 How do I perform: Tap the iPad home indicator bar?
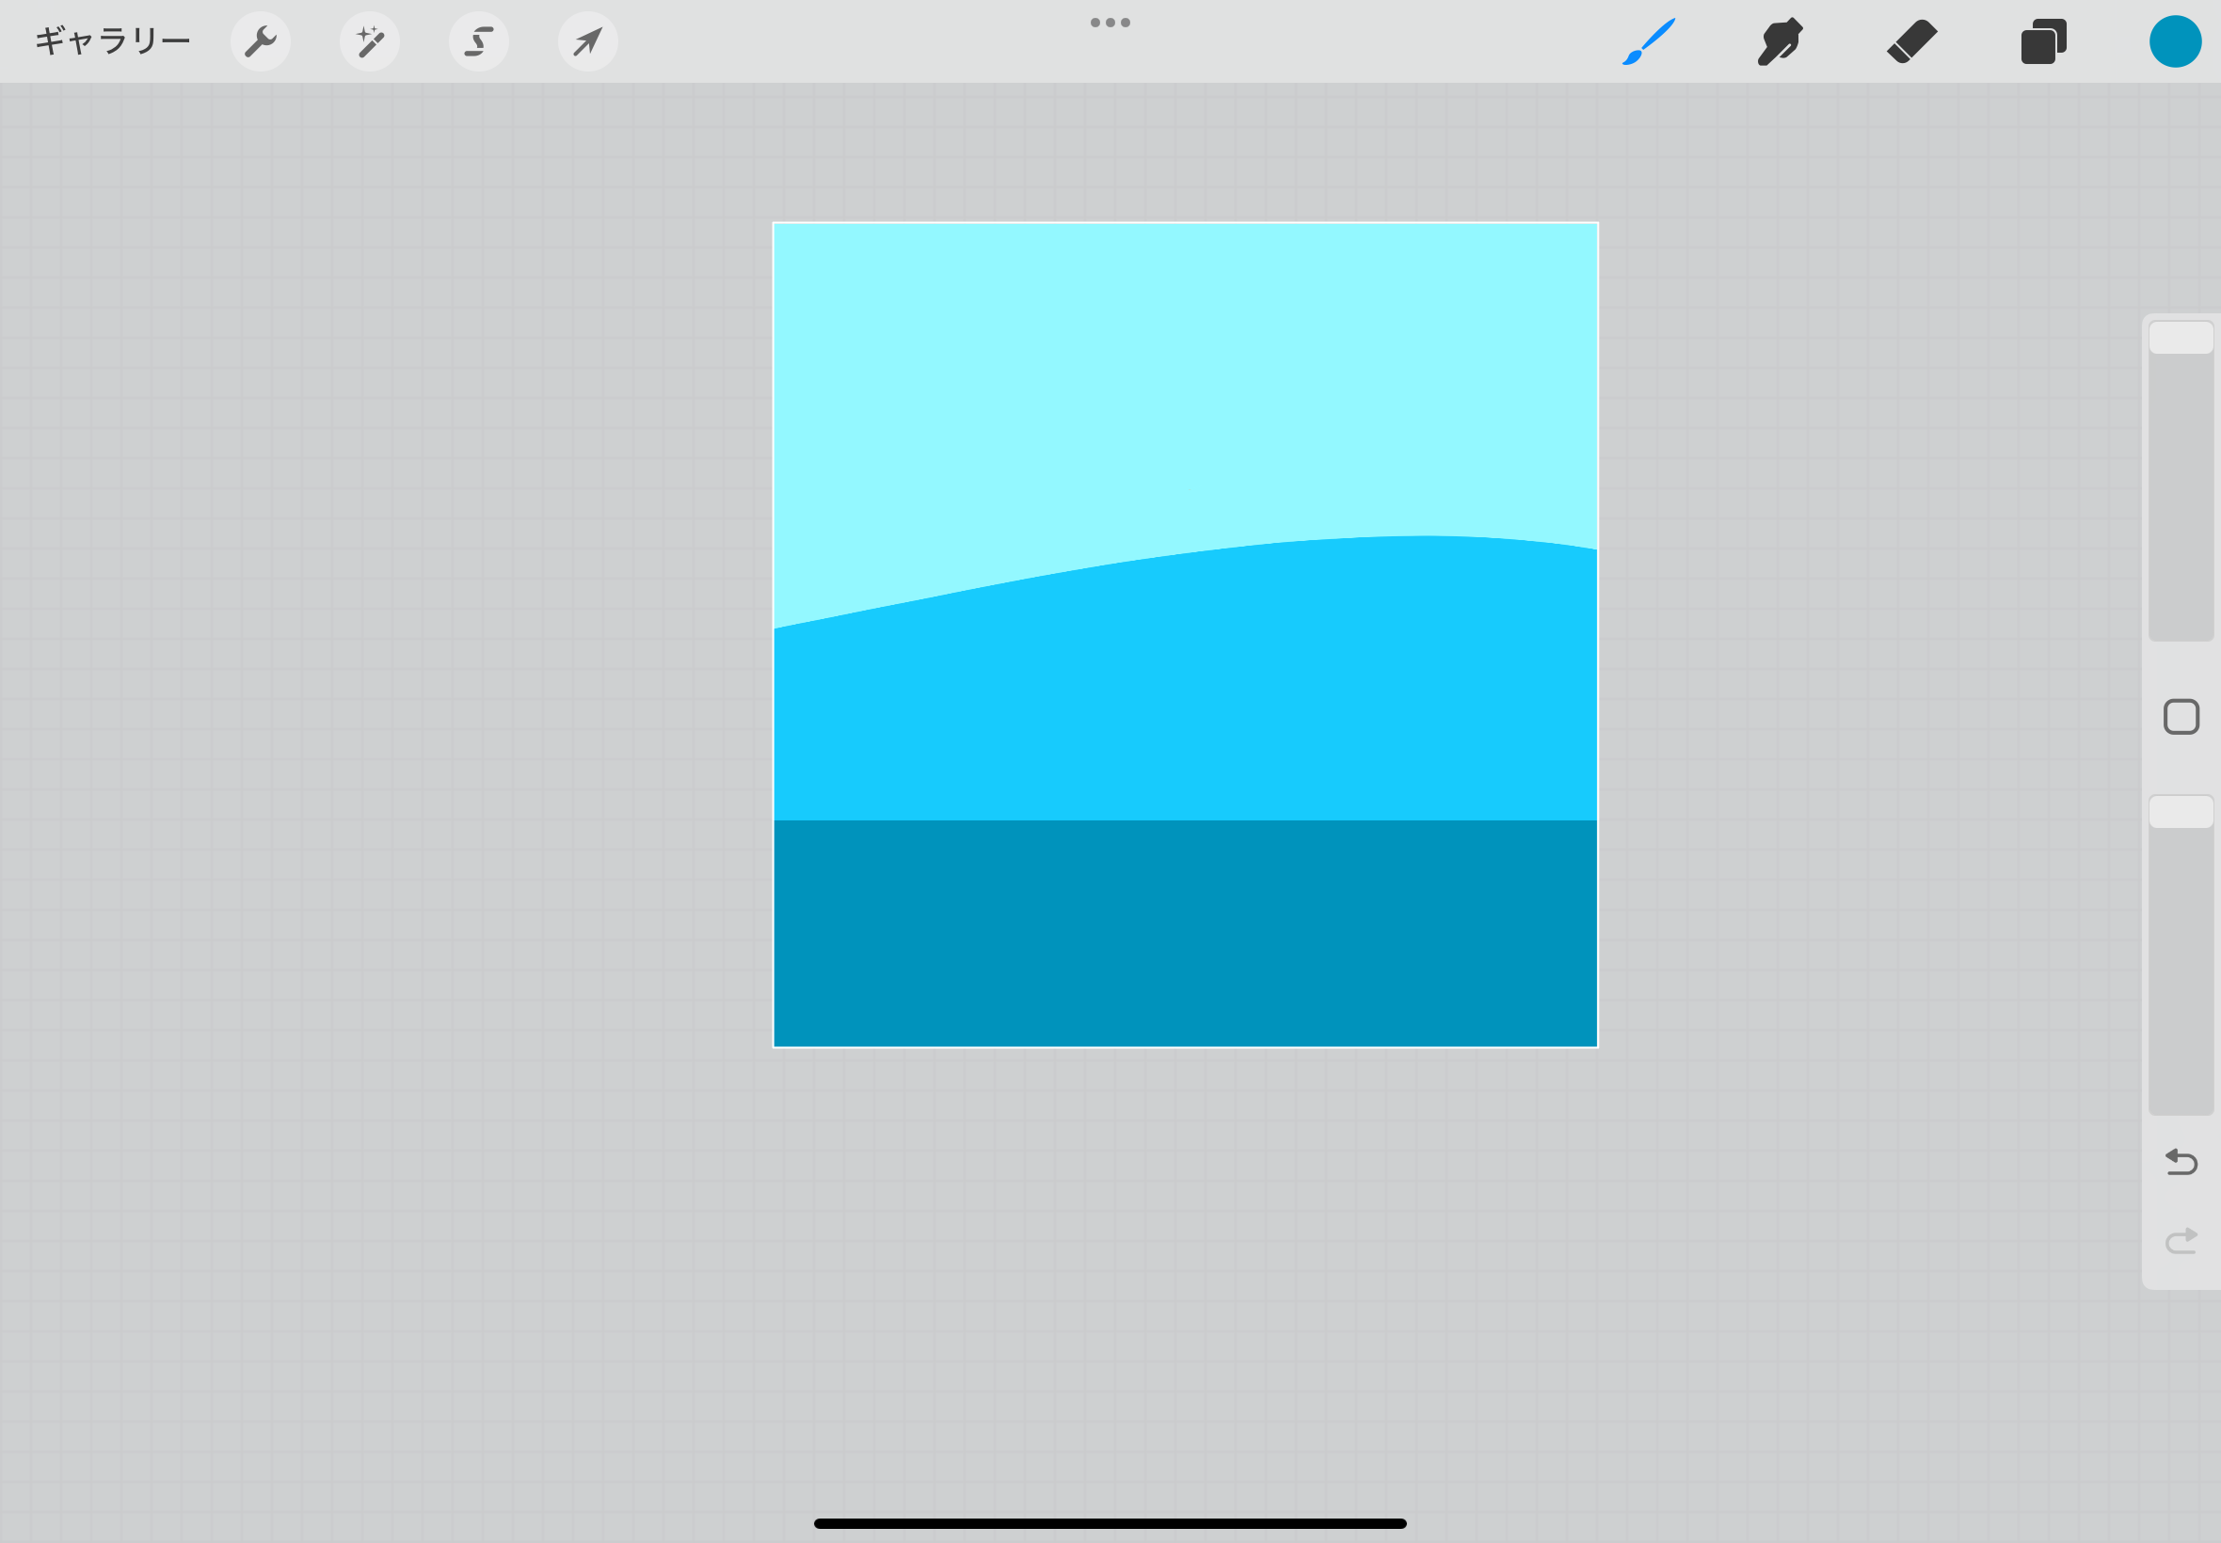click(x=1110, y=1523)
